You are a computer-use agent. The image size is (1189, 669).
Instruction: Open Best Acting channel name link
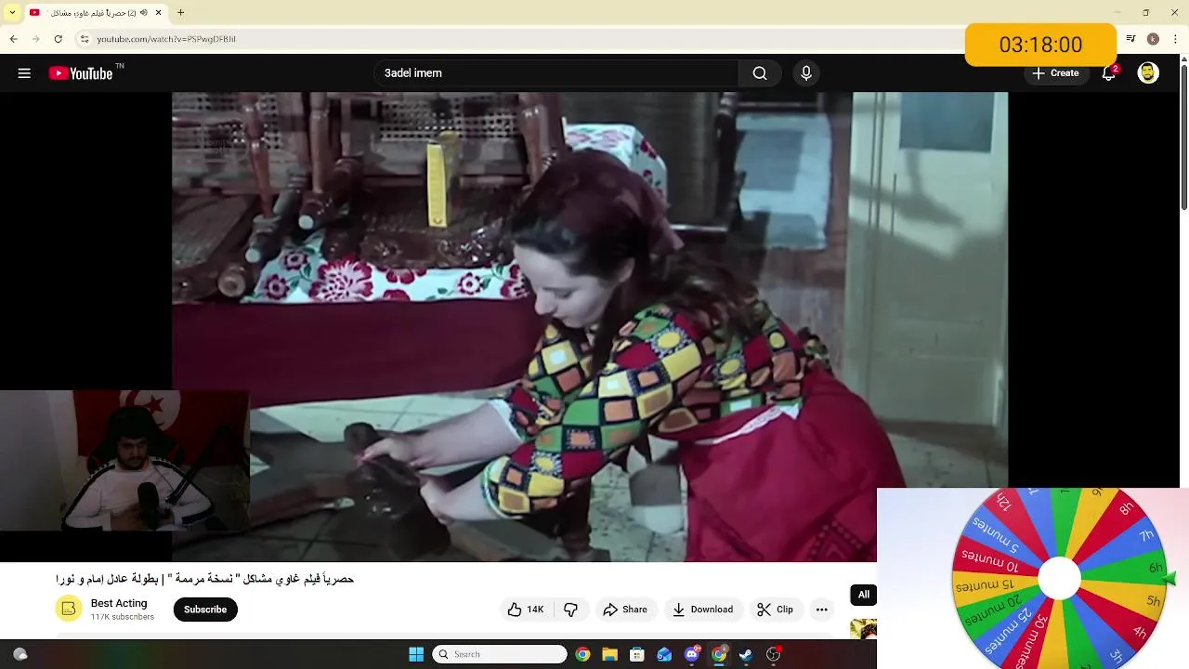coord(119,603)
